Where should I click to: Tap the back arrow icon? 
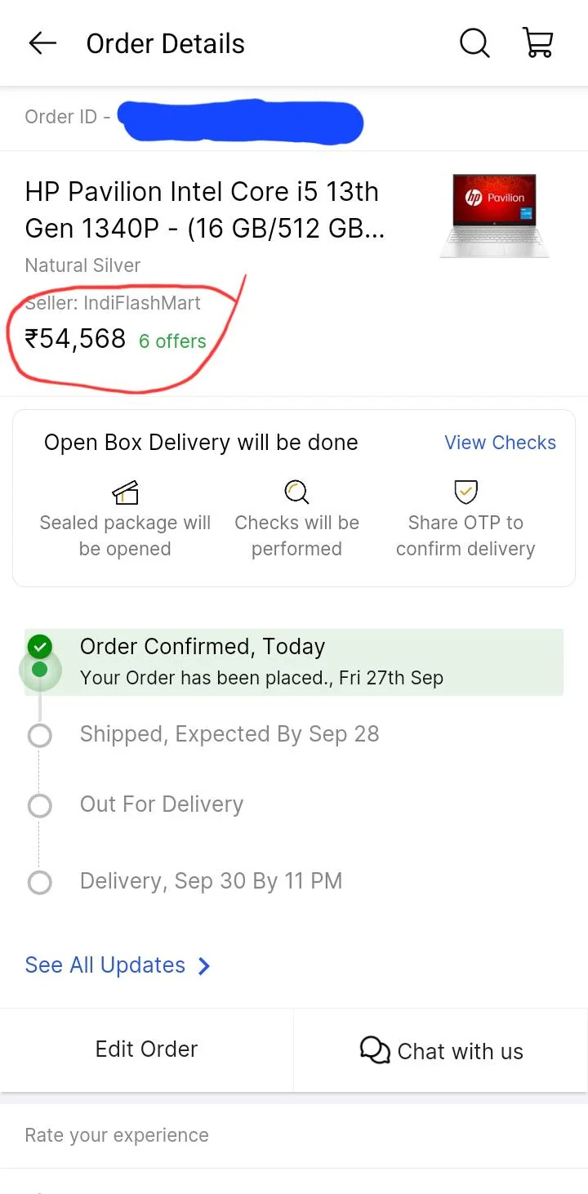tap(42, 43)
